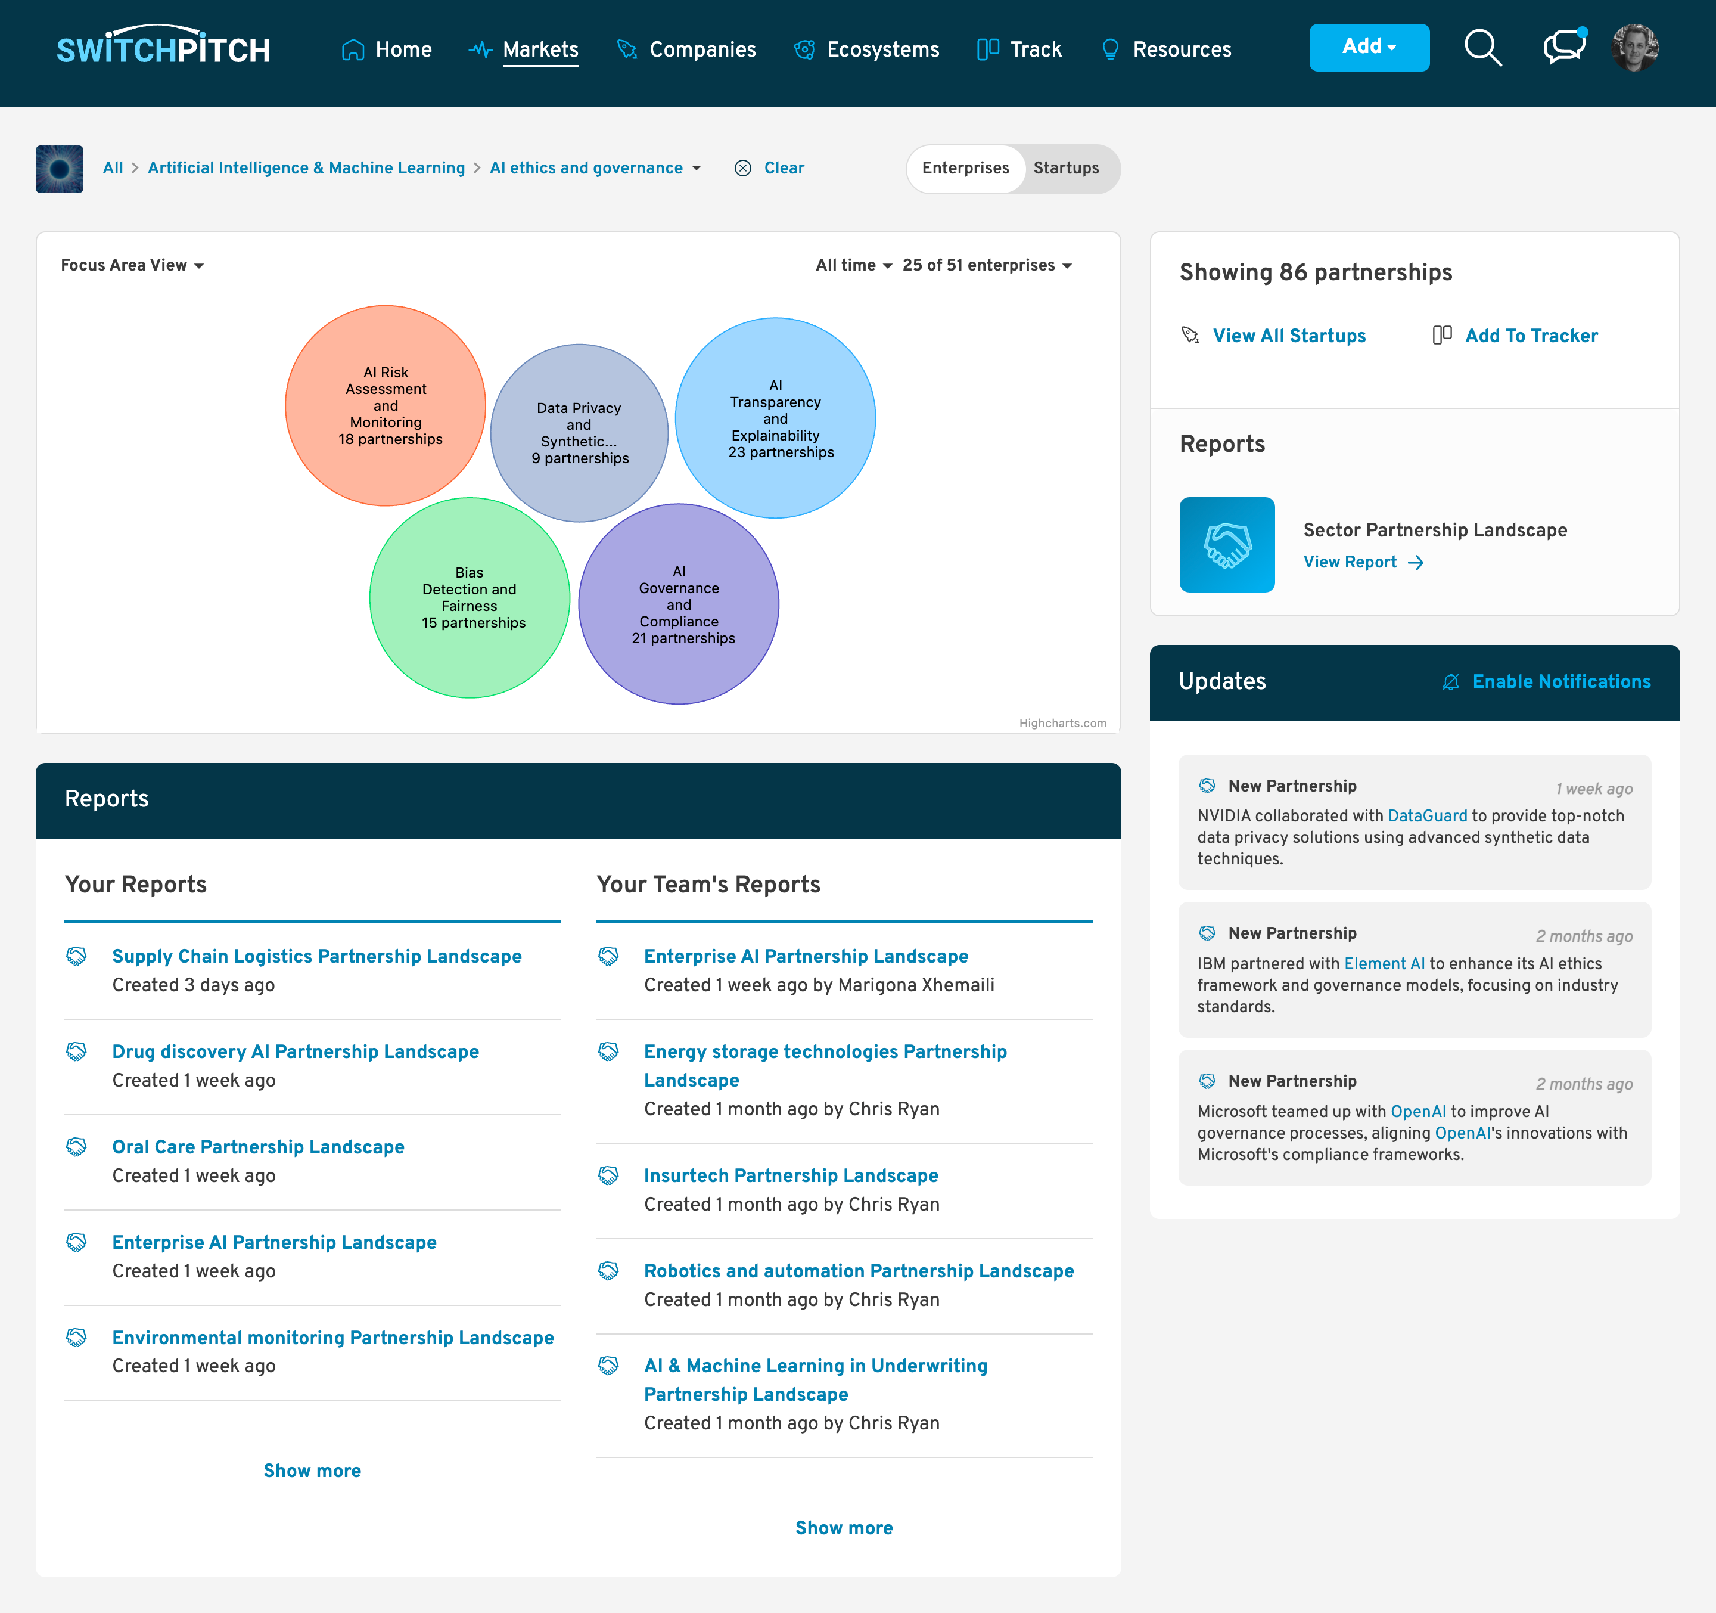Screen dimensions: 1716x1613
Task: Click Artificial Intelligence & Machine Learning breadcrumb
Action: (x=306, y=168)
